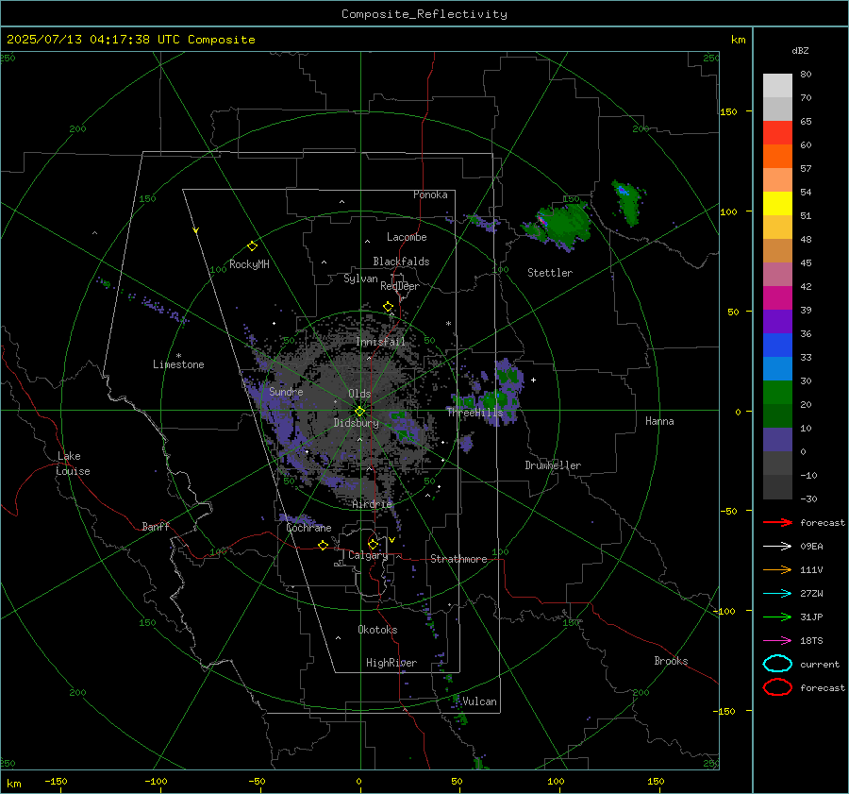Click the Vulcan town label
849x794 pixels.
[479, 701]
